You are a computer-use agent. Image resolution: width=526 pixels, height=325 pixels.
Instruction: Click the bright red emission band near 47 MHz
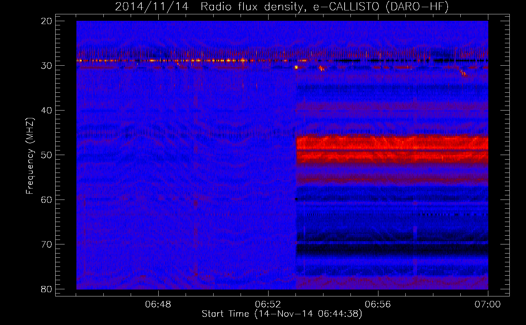392,143
